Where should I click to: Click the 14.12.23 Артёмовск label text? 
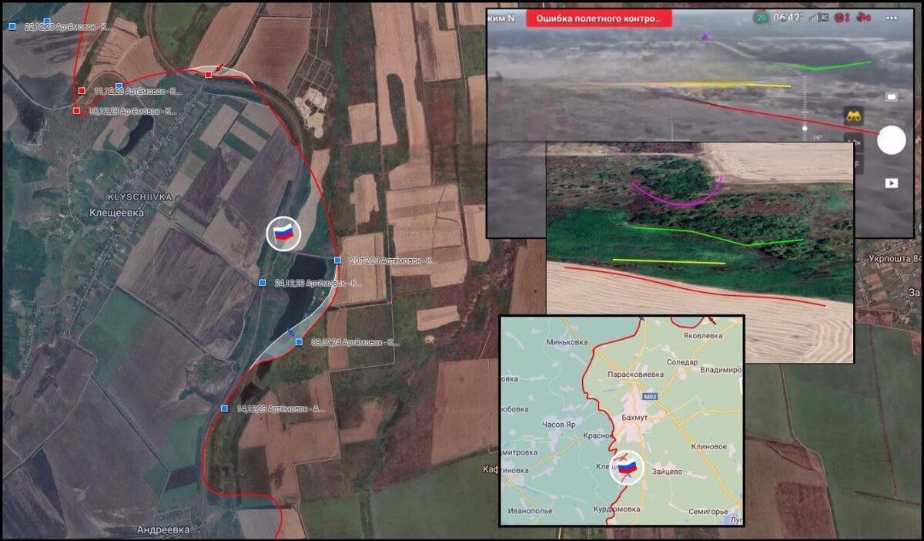click(281, 408)
